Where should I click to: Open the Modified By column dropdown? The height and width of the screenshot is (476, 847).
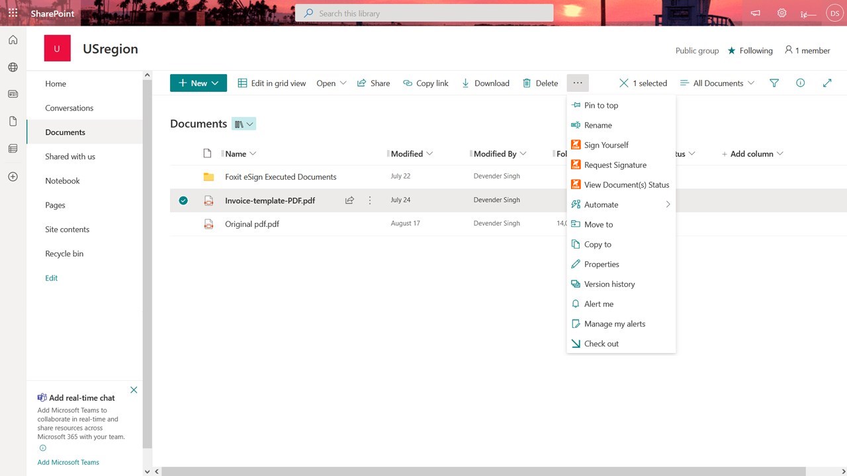(523, 153)
